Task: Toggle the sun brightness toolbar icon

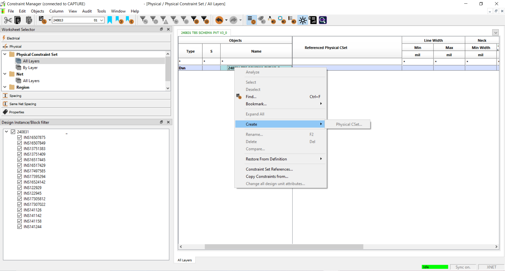Action: pyautogui.click(x=302, y=20)
